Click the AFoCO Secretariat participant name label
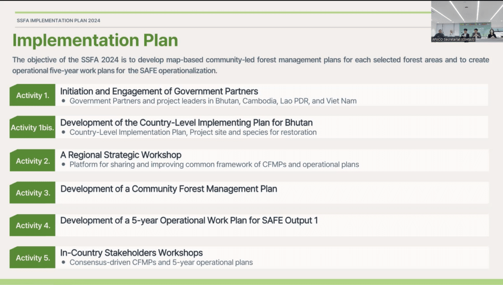This screenshot has height=285, width=503. pyautogui.click(x=453, y=39)
